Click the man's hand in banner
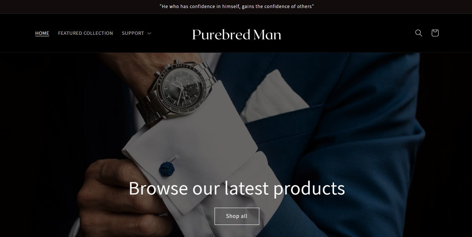This screenshot has height=237, width=472. pos(110,198)
